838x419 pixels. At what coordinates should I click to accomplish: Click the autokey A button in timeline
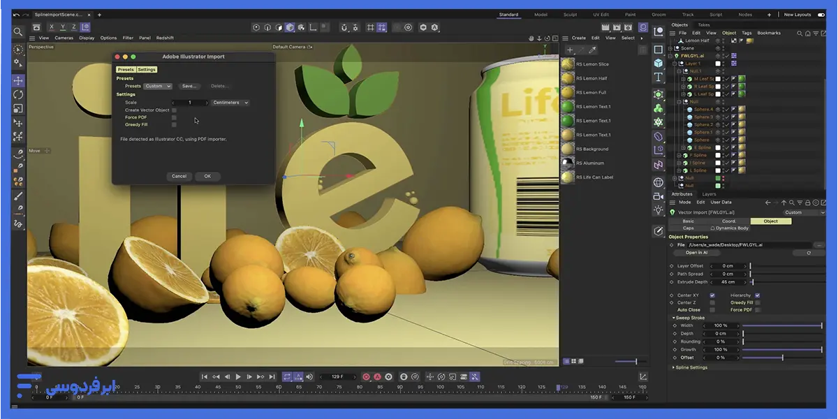click(377, 377)
